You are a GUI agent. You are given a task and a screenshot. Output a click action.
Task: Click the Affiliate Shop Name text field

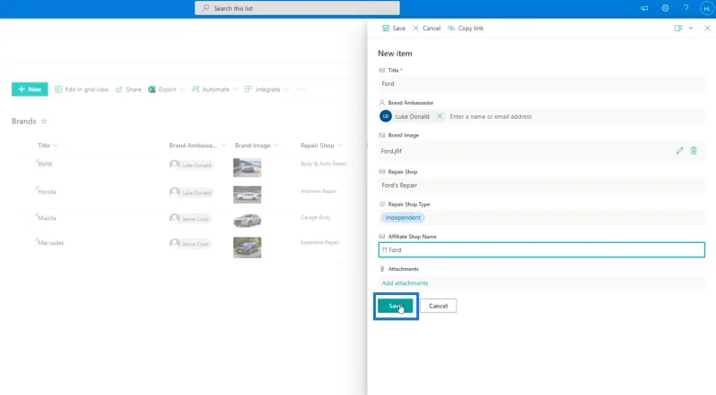point(541,250)
